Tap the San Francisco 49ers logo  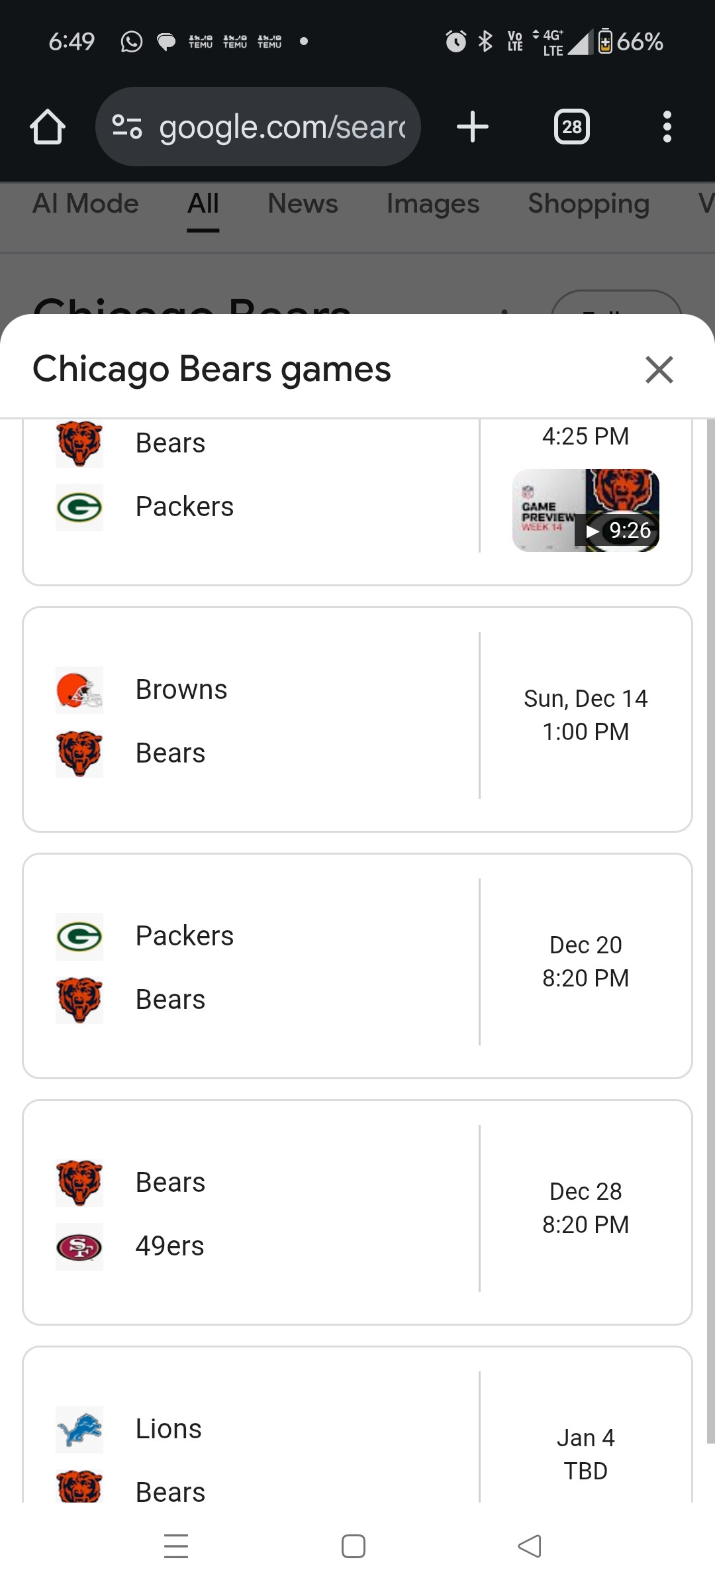coord(79,1246)
